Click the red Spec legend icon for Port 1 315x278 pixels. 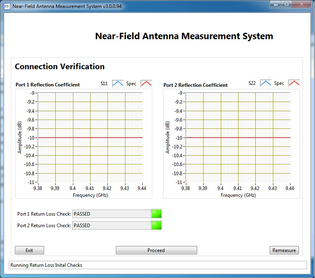pyautogui.click(x=146, y=84)
